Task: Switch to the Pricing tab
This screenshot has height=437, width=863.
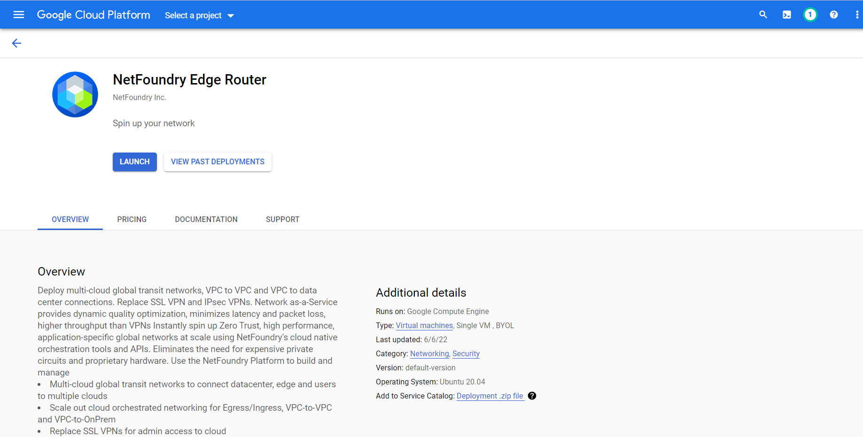Action: 132,219
